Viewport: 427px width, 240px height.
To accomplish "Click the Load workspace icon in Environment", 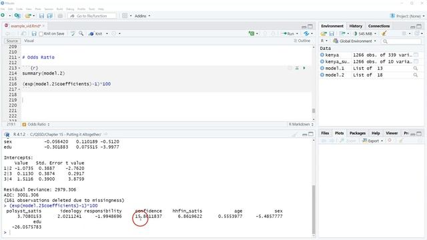I will (x=324, y=33).
